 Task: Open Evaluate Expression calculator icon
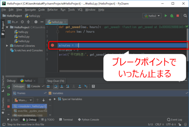pyautogui.click(x=93, y=86)
